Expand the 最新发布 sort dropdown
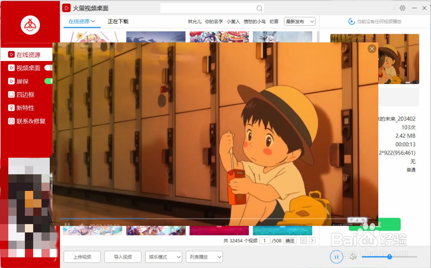 [x=299, y=21]
